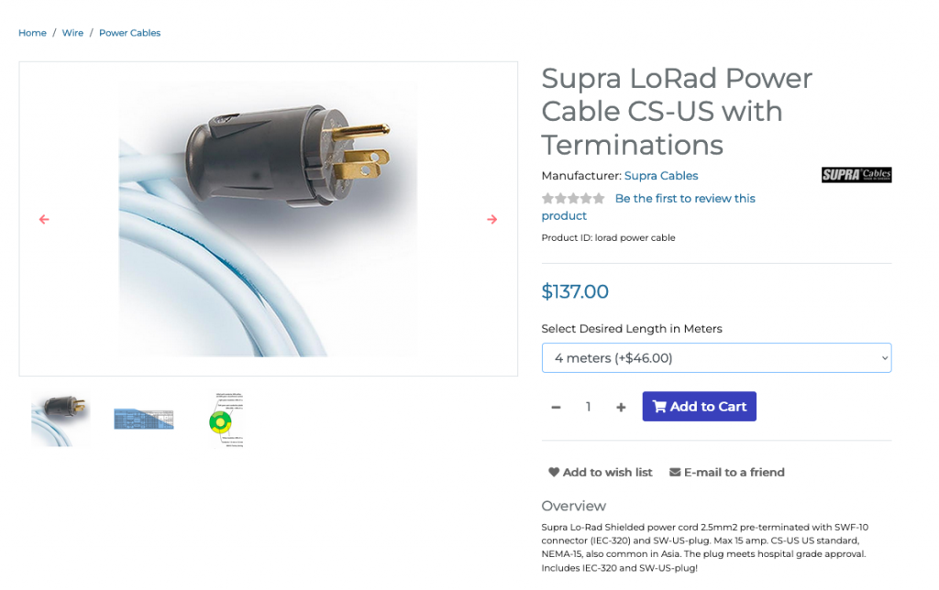Viewport: 939px width, 590px height.
Task: Show the previous product image with left arrow
Action: coord(44,220)
